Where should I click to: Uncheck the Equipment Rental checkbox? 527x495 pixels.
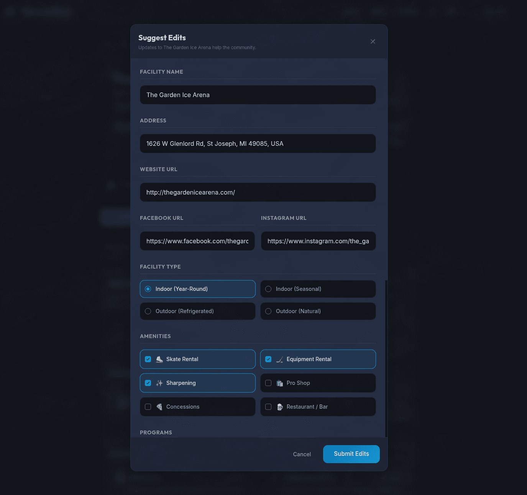(268, 359)
